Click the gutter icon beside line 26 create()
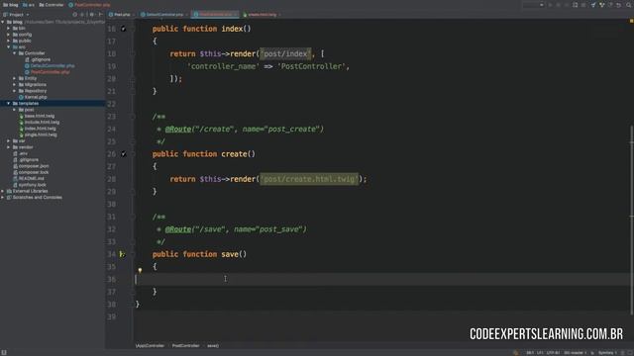This screenshot has height=356, width=634. pos(123,154)
